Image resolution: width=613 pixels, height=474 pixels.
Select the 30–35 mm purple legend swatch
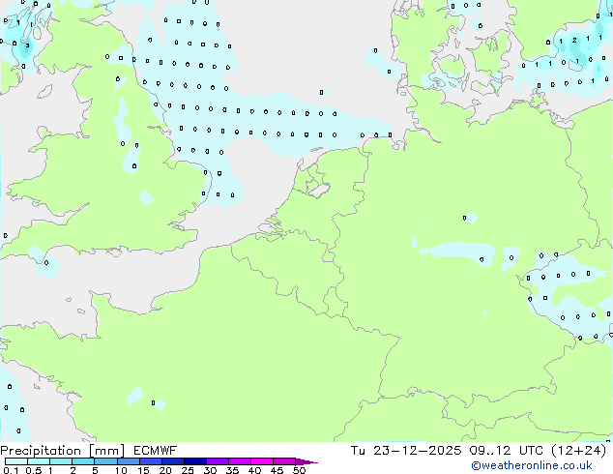(218, 461)
